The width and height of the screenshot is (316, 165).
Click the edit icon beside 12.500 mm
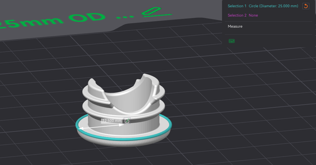[x=127, y=121]
